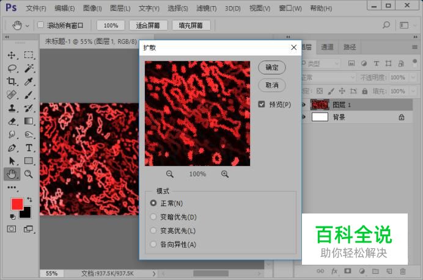Select the 变亮优先(L) radio button
The height and width of the screenshot is (280, 423).
(153, 231)
